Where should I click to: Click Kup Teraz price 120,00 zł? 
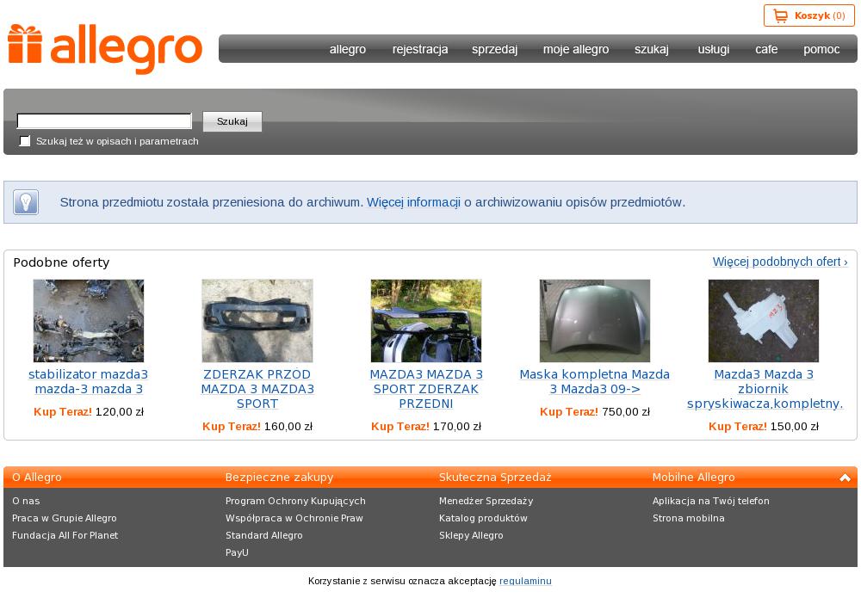tap(89, 412)
